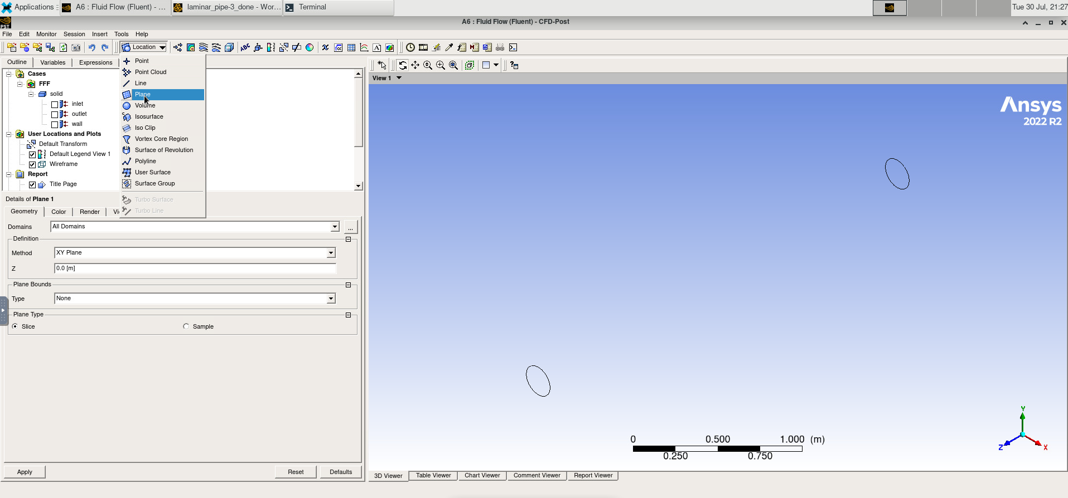Uncheck the Title Page checkbox

32,184
